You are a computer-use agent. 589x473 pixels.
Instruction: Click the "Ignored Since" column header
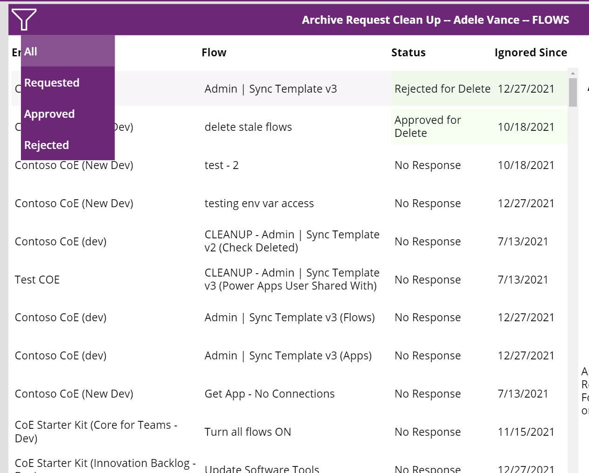pyautogui.click(x=530, y=52)
